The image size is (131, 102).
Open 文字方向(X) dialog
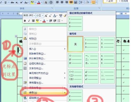click(x=45, y=68)
